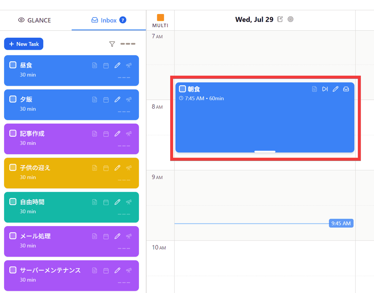Click calendar icon on 昼食 task
374x293 pixels.
tap(106, 65)
